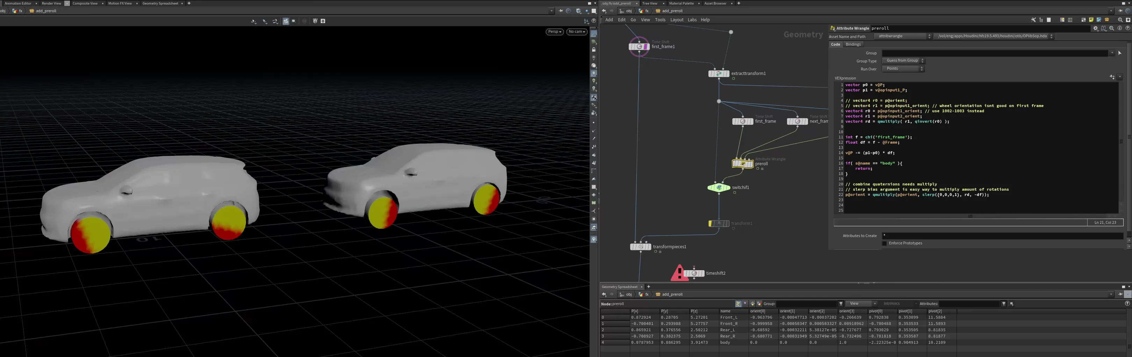The height and width of the screenshot is (357, 1132).
Task: Take a network snapshot with the floppy disk icon
Action: click(x=1084, y=20)
